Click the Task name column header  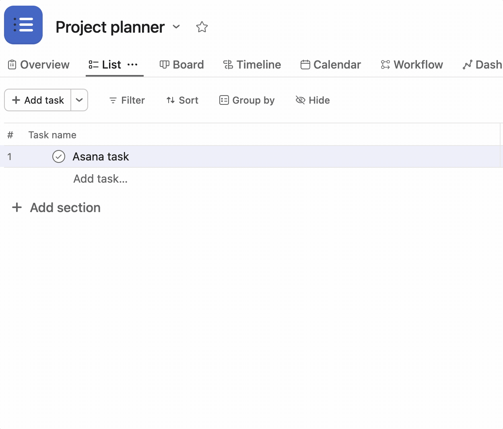tap(52, 135)
